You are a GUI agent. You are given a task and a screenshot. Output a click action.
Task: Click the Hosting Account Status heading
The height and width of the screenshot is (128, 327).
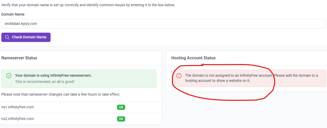[x=193, y=58]
